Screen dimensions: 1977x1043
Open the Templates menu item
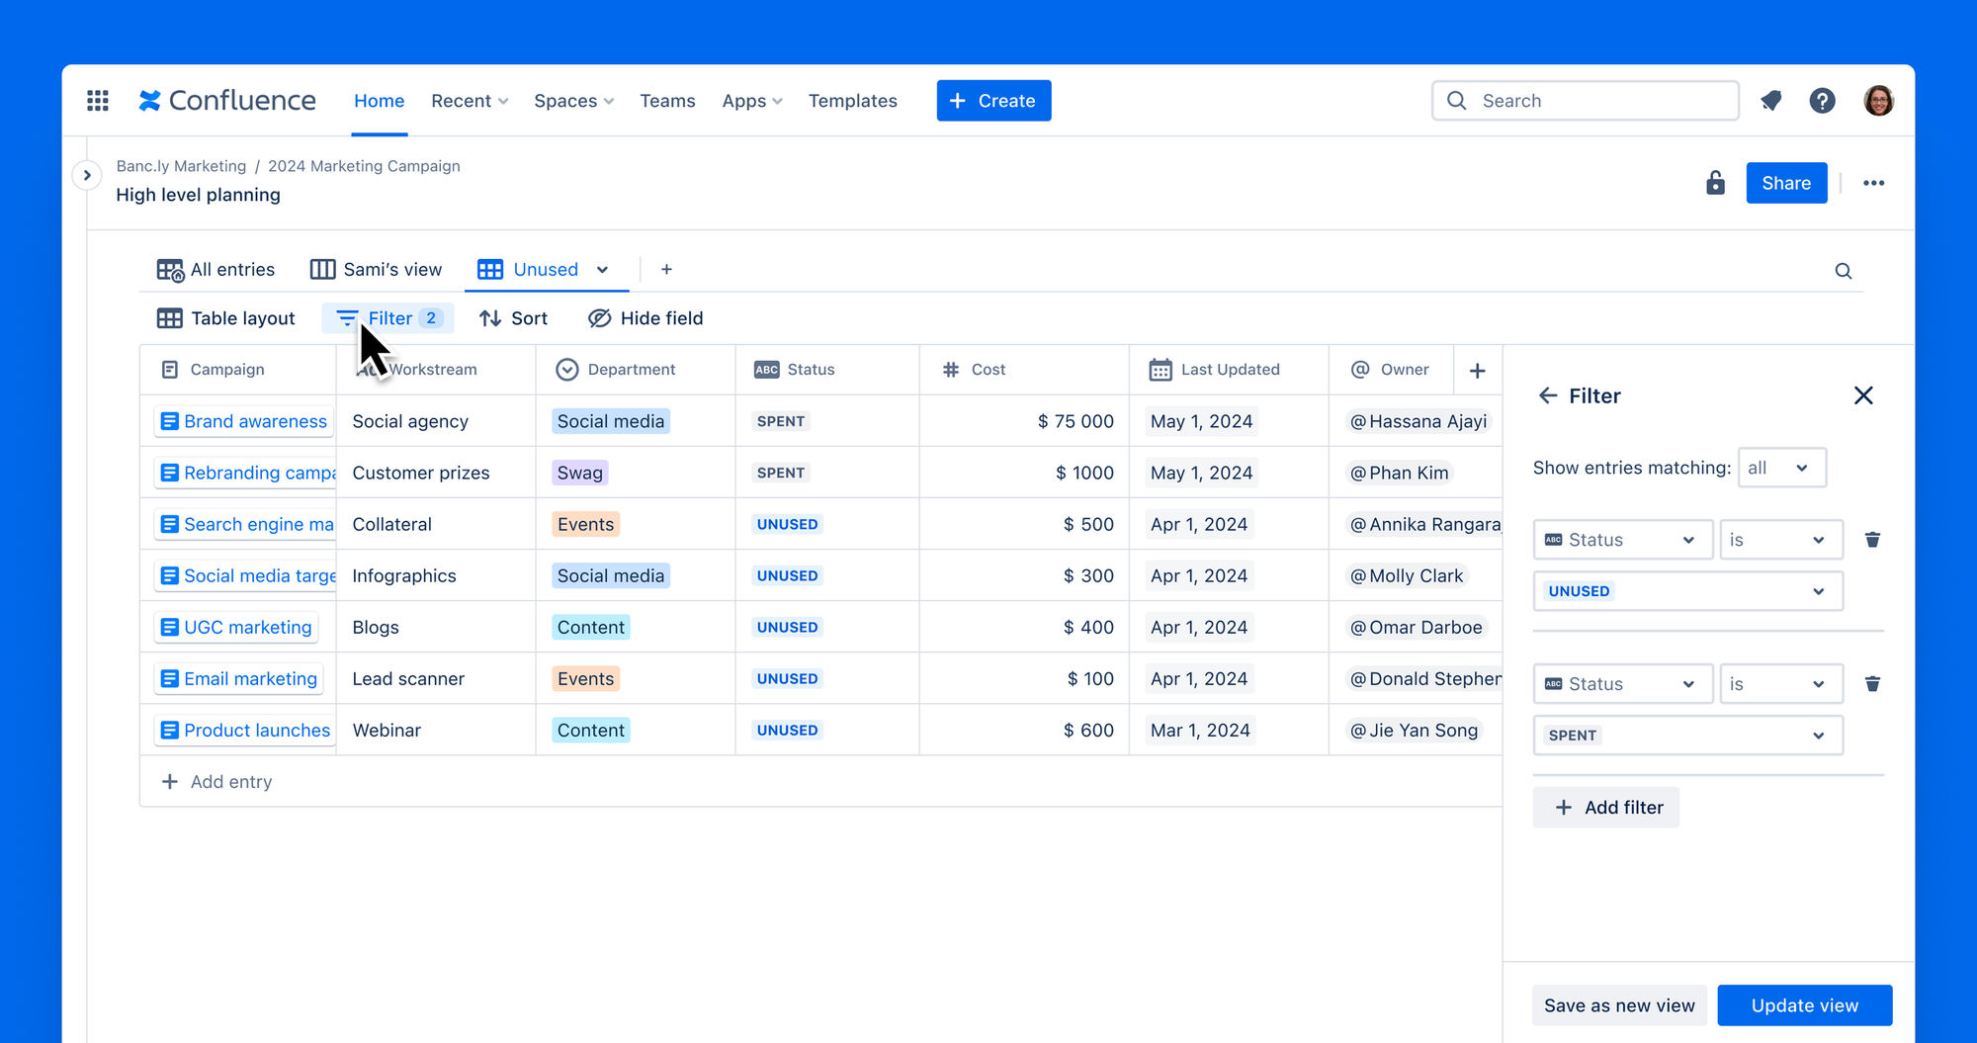click(852, 101)
